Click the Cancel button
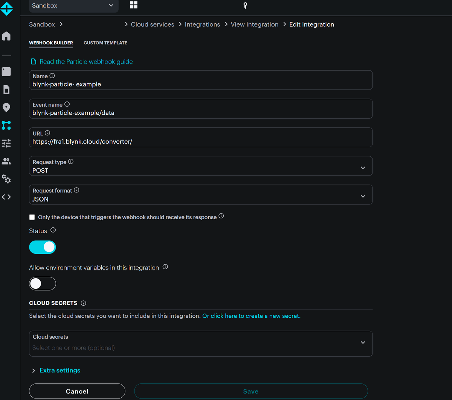The width and height of the screenshot is (452, 400). 77,391
